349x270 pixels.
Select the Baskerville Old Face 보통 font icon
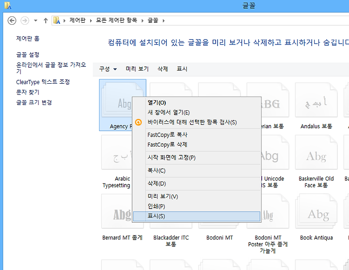[316, 152]
